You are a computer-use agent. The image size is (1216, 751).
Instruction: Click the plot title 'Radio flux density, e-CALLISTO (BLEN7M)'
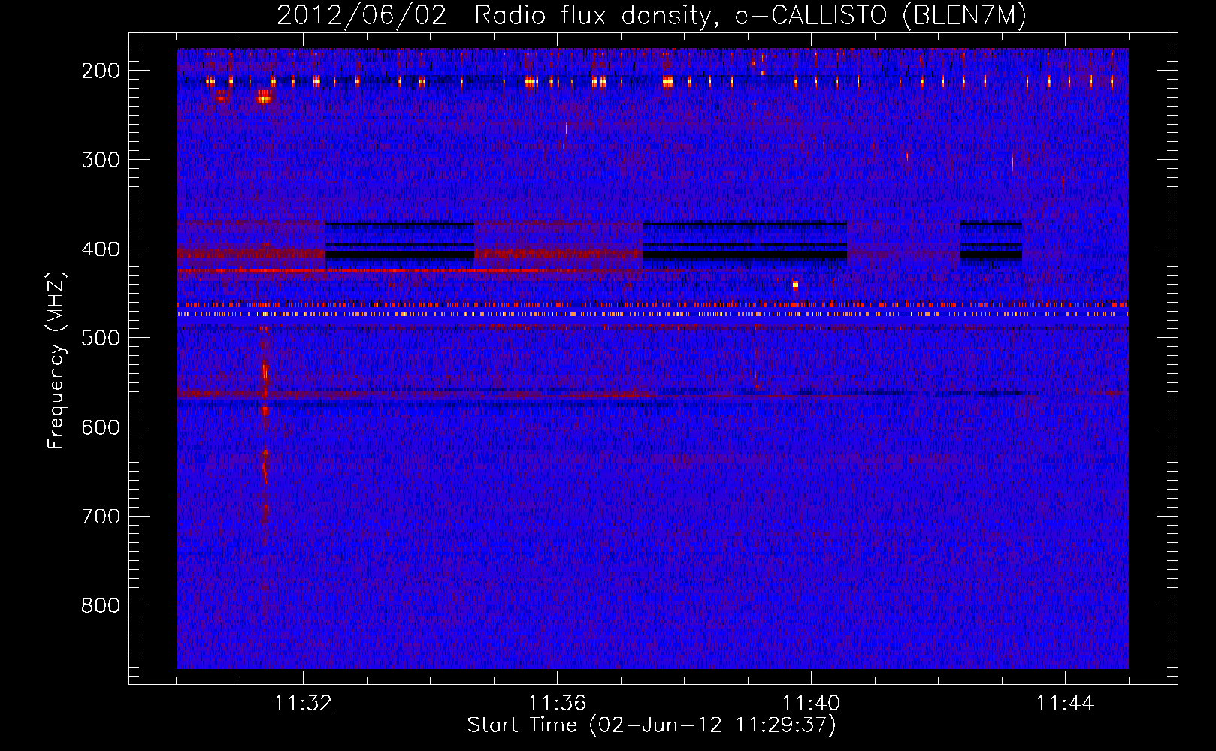[749, 16]
